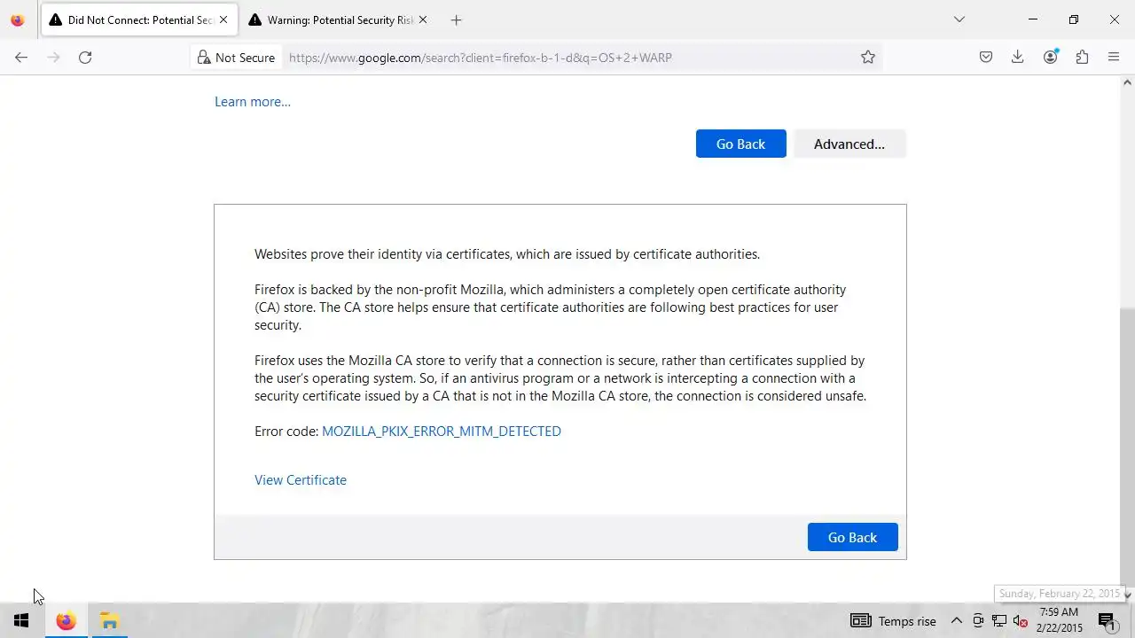Viewport: 1135px width, 638px height.
Task: Click the upper Go Back button
Action: tap(741, 144)
